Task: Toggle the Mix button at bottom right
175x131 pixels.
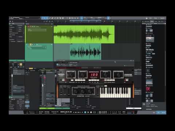Action: pyautogui.click(x=159, y=113)
